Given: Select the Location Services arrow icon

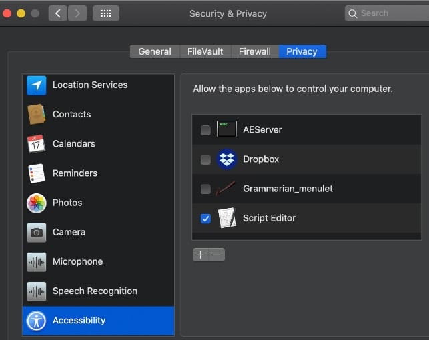Looking at the screenshot, I should 36,85.
